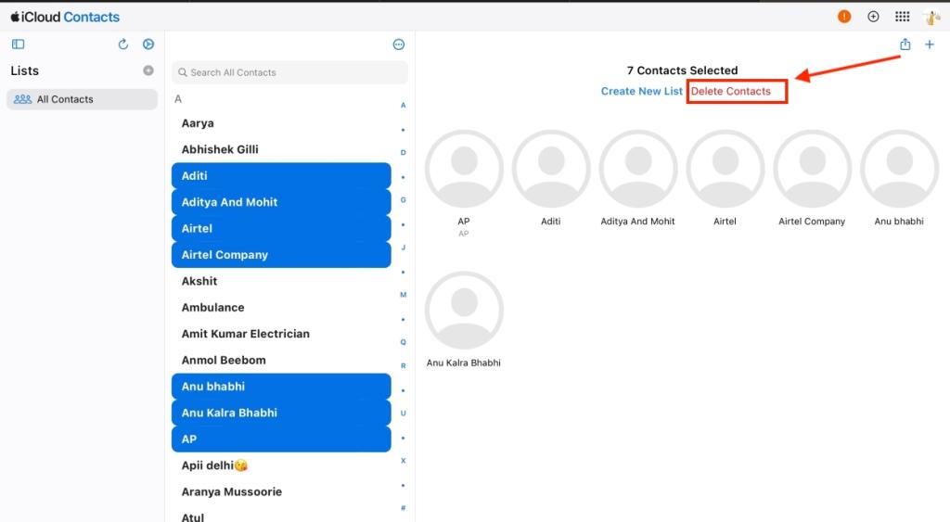Select contact Abhishek Gilli

(x=281, y=149)
